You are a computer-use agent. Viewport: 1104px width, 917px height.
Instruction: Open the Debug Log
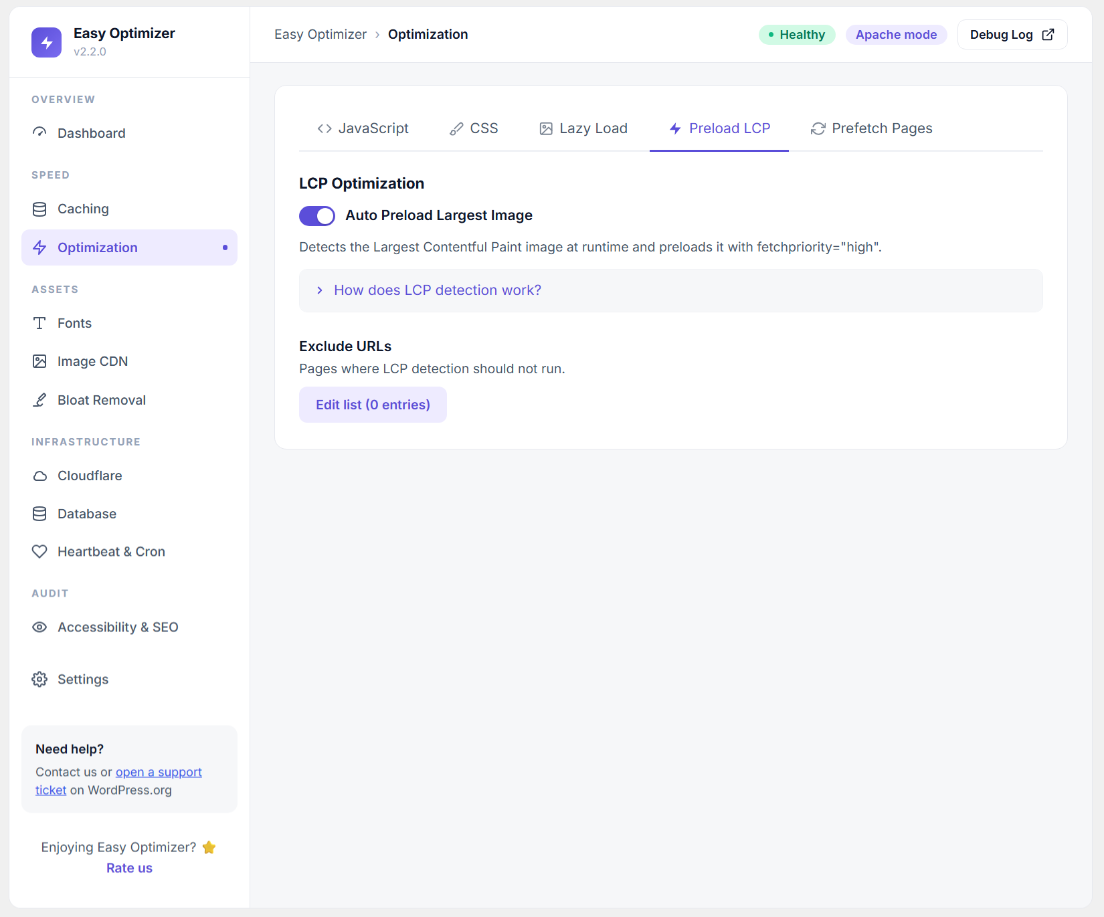1012,35
